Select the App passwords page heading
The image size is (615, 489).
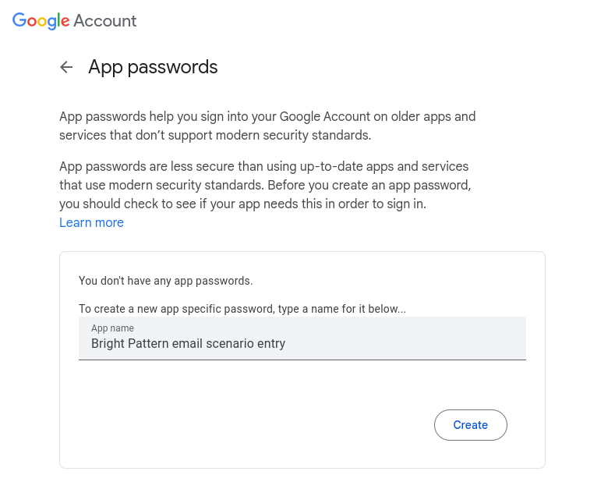pyautogui.click(x=153, y=67)
